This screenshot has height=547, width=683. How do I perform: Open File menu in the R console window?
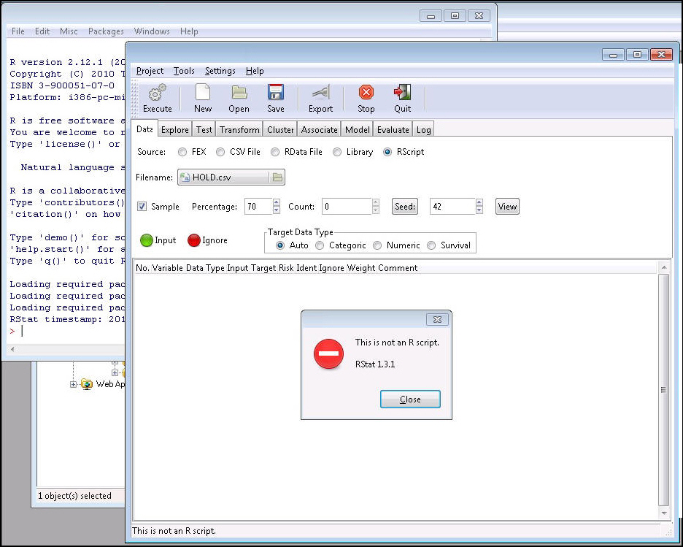(x=18, y=31)
